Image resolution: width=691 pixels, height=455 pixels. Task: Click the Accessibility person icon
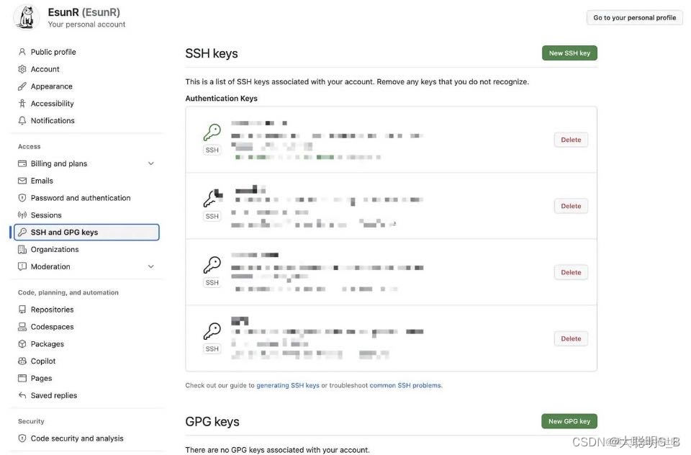point(22,103)
